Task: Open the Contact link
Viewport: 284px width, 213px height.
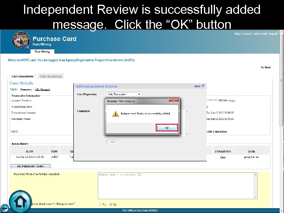Action: [247, 34]
